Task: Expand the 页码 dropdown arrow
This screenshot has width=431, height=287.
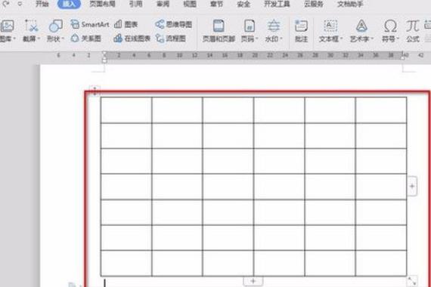Action: pyautogui.click(x=257, y=39)
